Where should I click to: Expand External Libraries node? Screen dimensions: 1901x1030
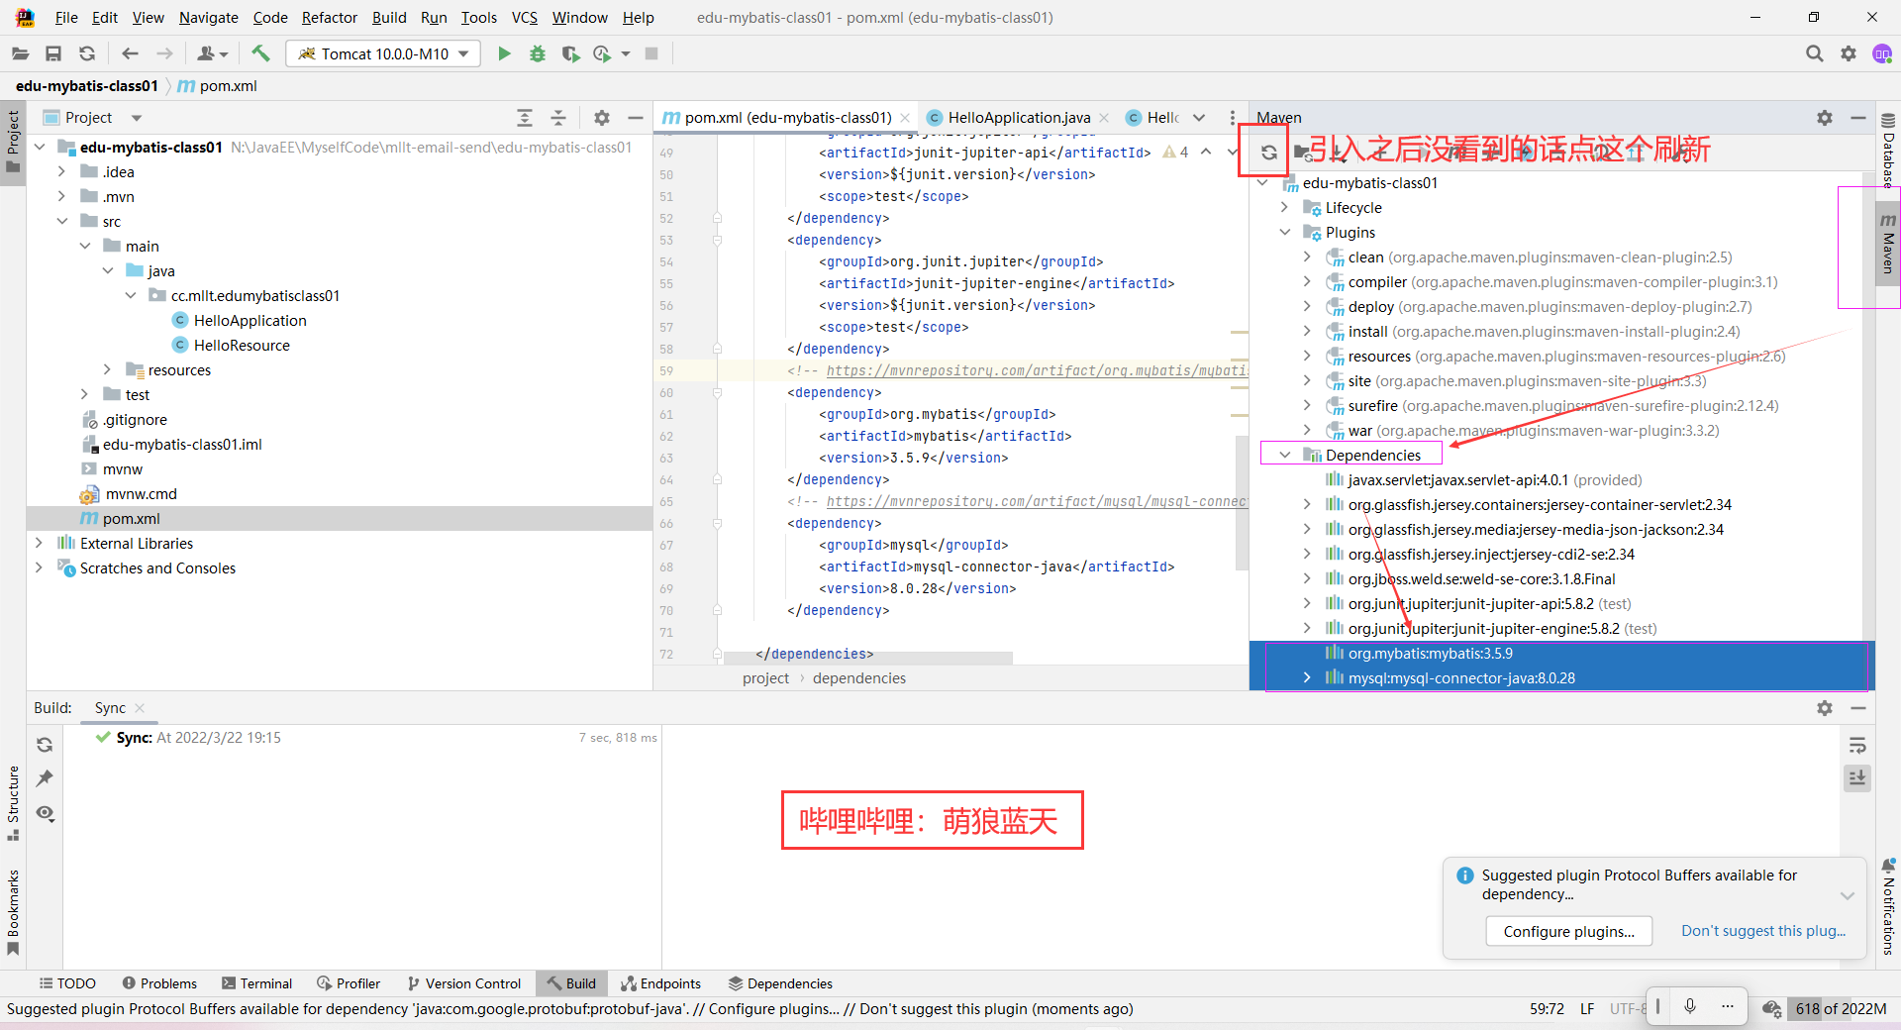pyautogui.click(x=39, y=543)
